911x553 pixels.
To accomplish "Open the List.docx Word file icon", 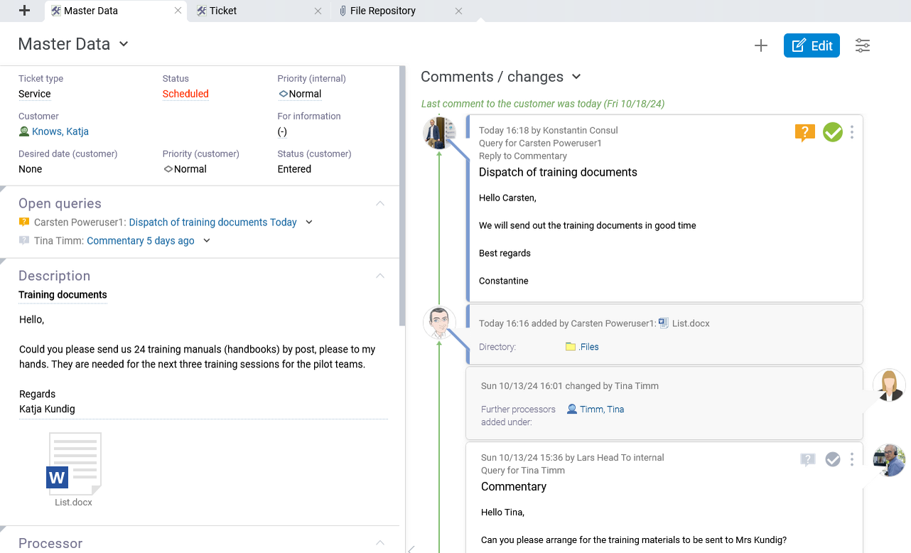I will pos(75,464).
